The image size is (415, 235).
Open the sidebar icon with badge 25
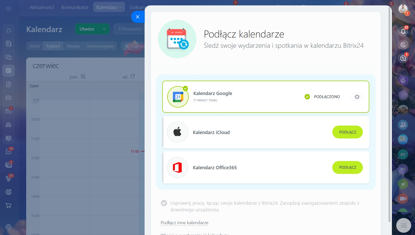[8, 178]
